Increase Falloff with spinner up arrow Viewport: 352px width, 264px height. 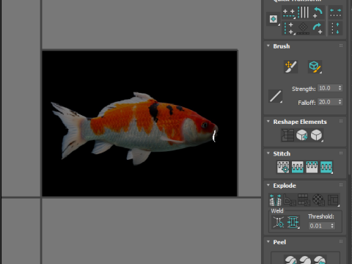340,100
